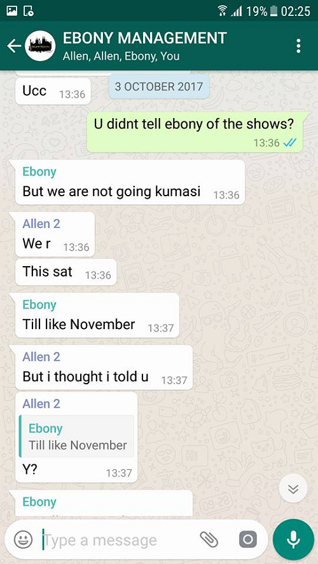Tap 'Allen 2' sender name above 'We r'
The height and width of the screenshot is (564, 318).
click(x=41, y=224)
